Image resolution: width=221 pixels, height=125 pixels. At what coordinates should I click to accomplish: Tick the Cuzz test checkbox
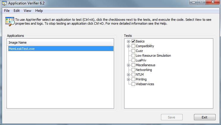pyautogui.click(x=133, y=51)
